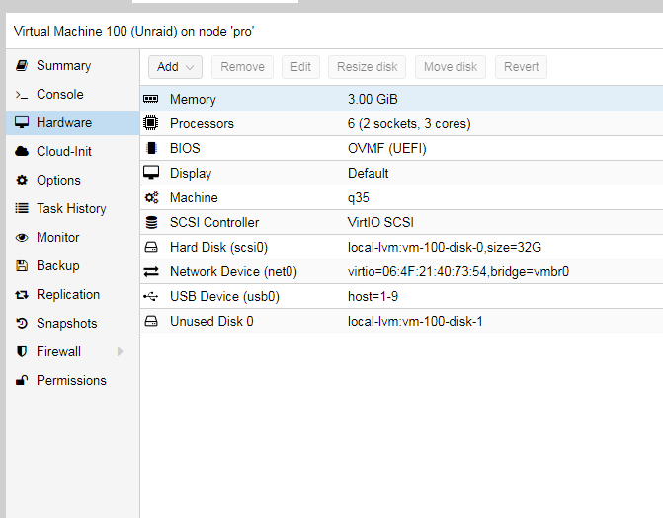The image size is (663, 518).
Task: Select the Machine 'q35' value
Action: [x=358, y=198]
